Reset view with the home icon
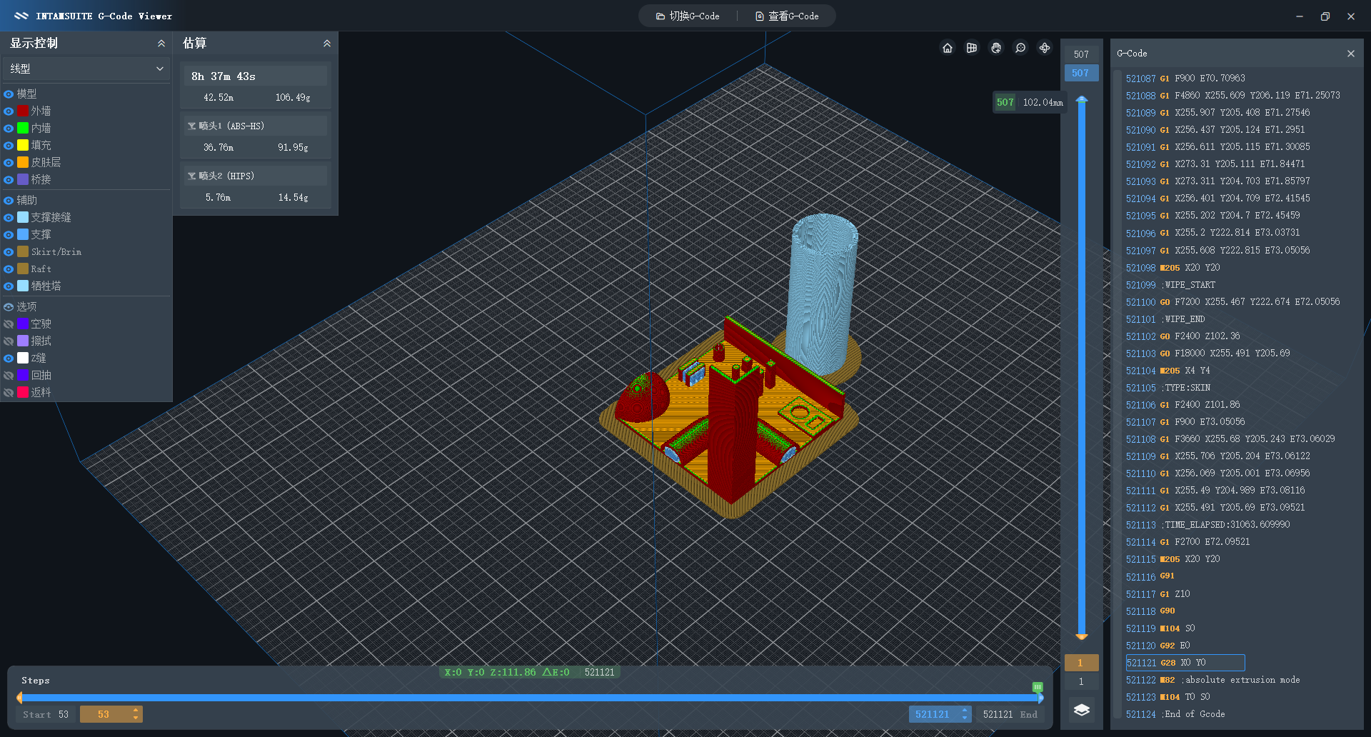The height and width of the screenshot is (737, 1371). pos(948,48)
